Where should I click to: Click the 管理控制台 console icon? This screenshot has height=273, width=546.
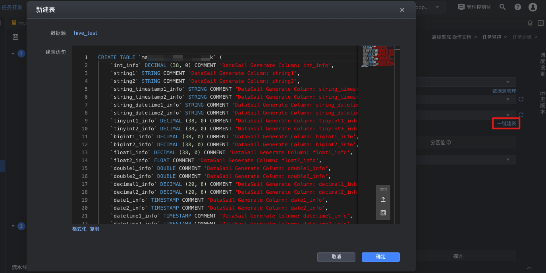tap(461, 7)
